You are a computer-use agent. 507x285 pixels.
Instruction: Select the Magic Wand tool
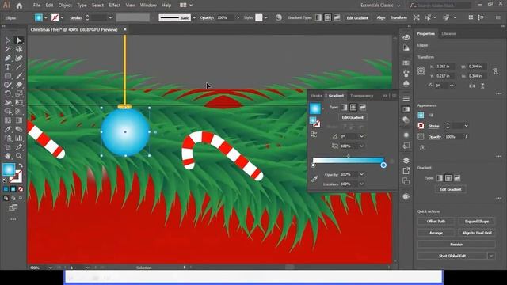[x=7, y=49]
